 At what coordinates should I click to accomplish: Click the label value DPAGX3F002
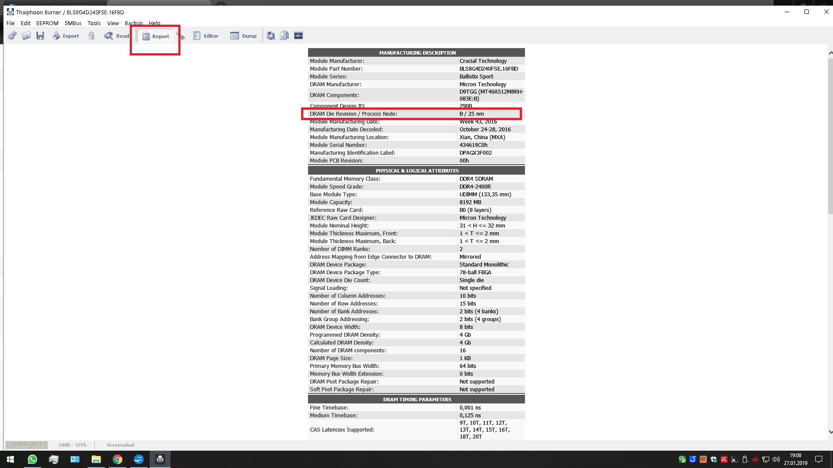tap(476, 153)
